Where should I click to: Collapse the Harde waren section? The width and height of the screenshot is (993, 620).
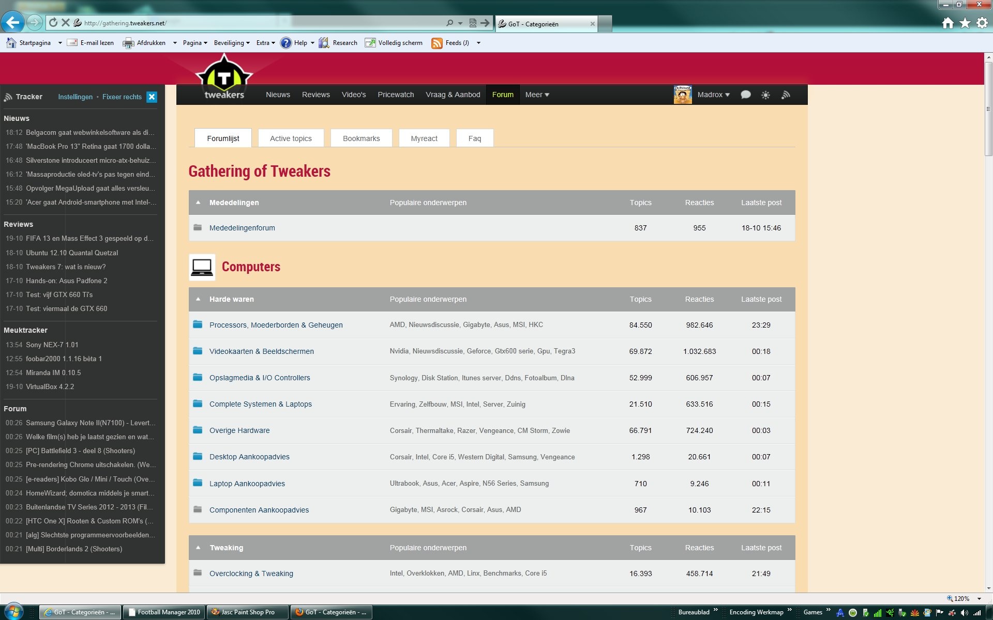[x=198, y=299]
